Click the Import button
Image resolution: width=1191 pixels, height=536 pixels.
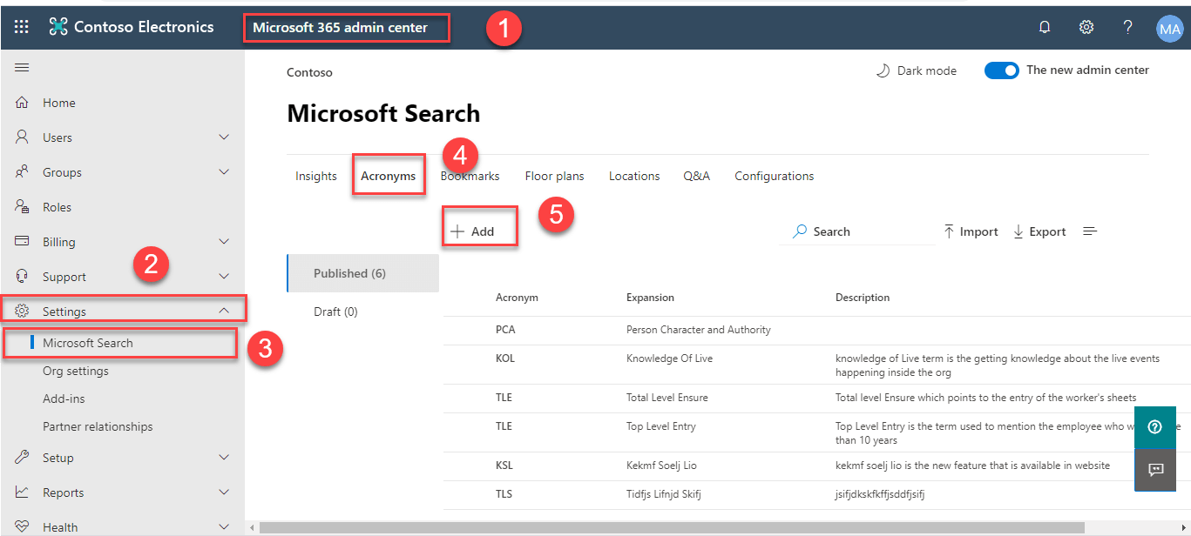click(x=971, y=231)
